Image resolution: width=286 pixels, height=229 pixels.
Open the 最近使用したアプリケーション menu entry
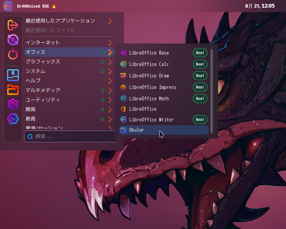click(x=69, y=21)
